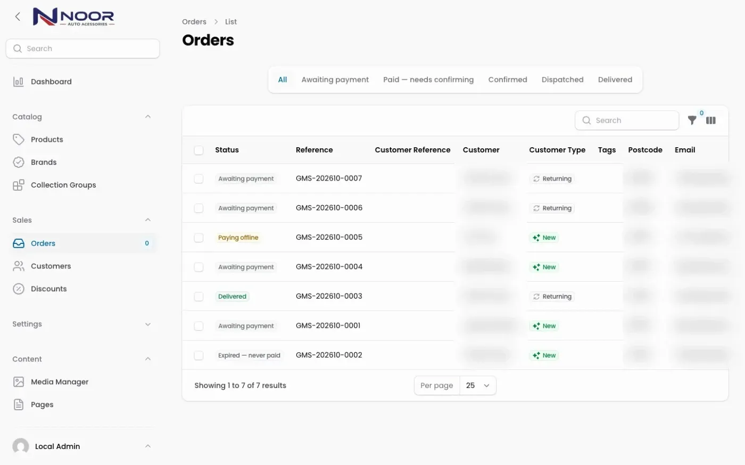Viewport: 745px width, 465px height.
Task: Select checkbox for order GMS-202610-0003
Action: 198,297
